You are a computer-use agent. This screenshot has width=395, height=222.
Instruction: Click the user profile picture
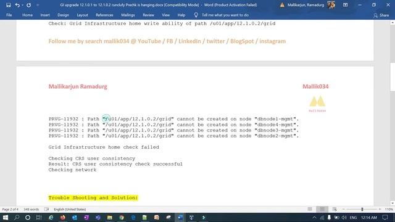click(x=331, y=5)
